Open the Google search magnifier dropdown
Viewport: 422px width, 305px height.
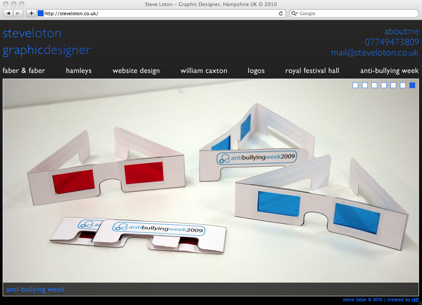pos(295,13)
